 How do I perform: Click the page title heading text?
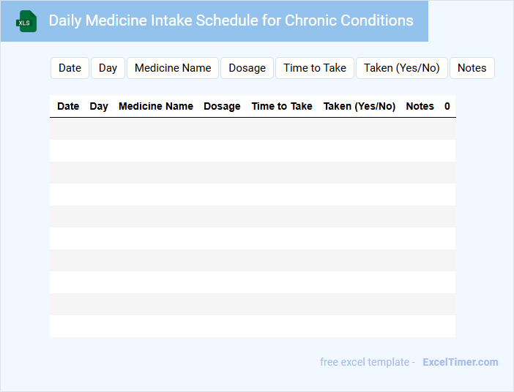coord(231,20)
